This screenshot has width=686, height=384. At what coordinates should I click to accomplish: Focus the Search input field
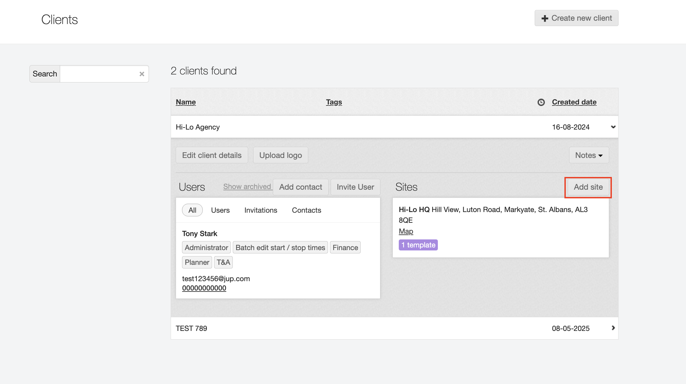[x=99, y=74]
